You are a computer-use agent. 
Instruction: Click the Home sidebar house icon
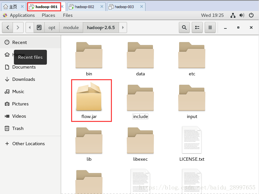(x=7, y=55)
